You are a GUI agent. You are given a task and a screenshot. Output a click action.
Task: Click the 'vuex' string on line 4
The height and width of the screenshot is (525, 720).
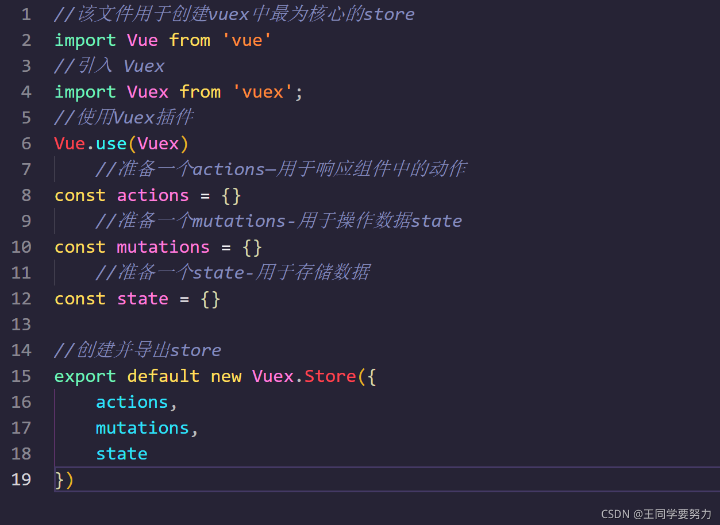click(x=263, y=92)
